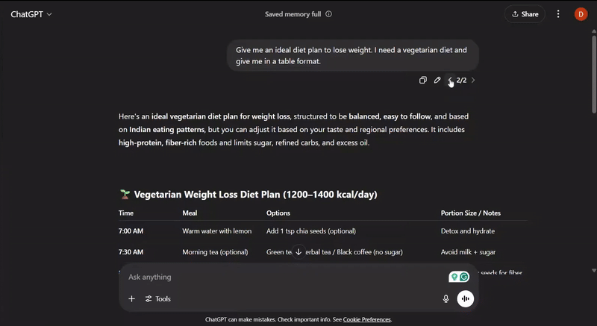The image size is (597, 326).
Task: Edit the diet plan prompt
Action: click(x=437, y=80)
